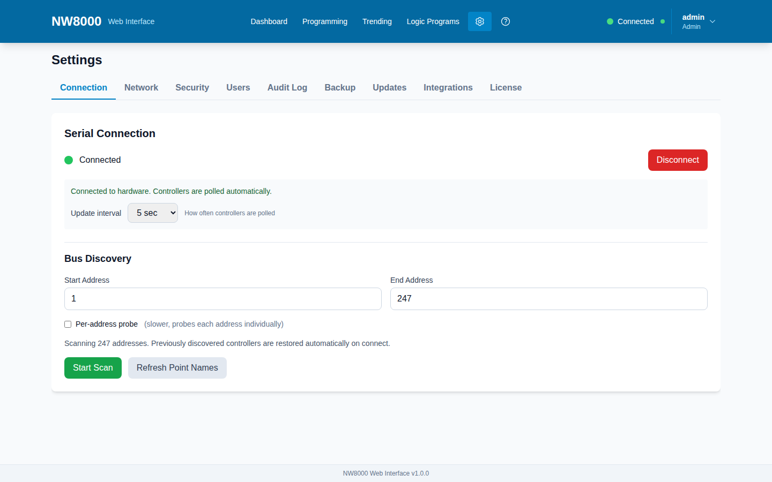Open the Update interval dropdown
Viewport: 772px width, 482px height.
(153, 213)
